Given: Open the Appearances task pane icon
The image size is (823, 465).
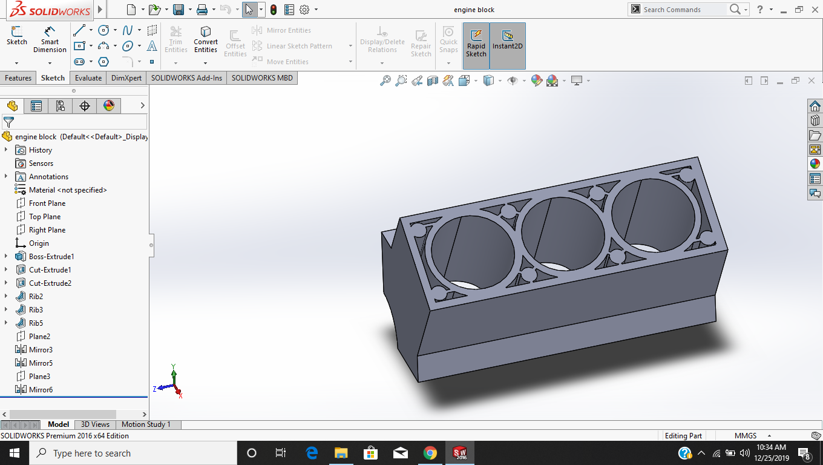Looking at the screenshot, I should (815, 163).
